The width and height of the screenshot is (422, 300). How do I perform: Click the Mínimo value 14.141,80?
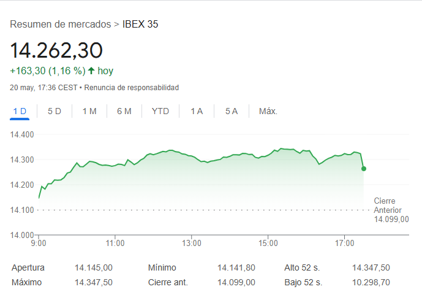236,267
